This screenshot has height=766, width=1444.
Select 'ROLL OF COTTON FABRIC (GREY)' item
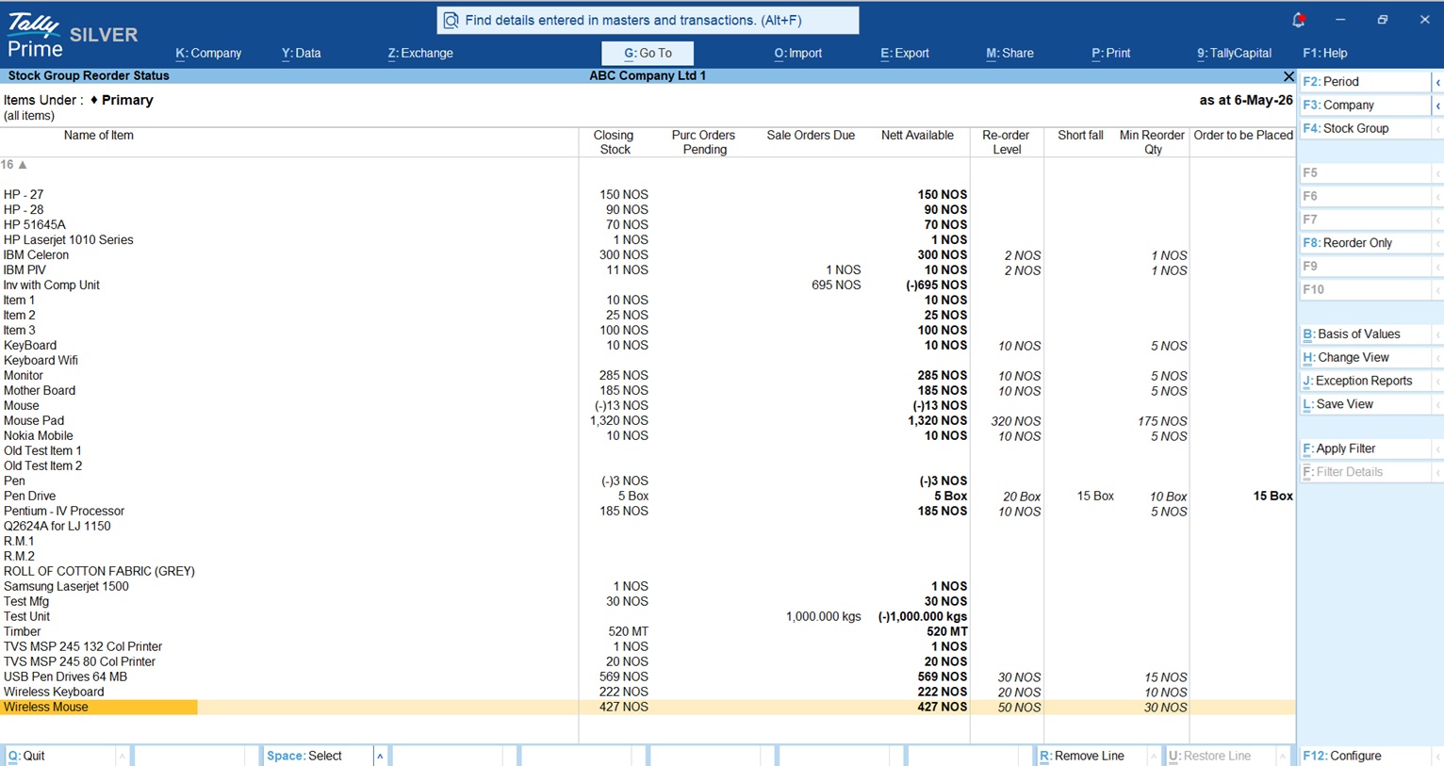[99, 572]
